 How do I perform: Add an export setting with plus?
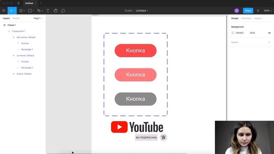(x=269, y=42)
